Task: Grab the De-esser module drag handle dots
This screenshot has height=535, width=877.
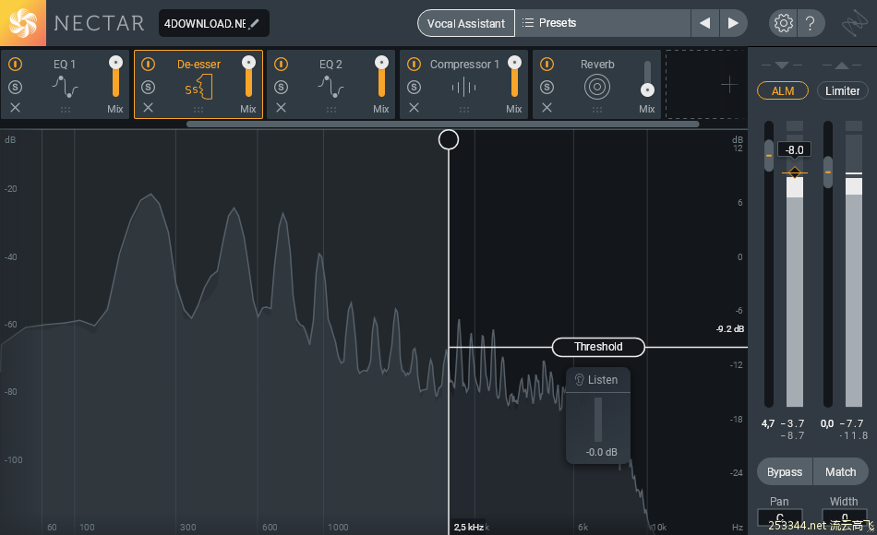Action: point(198,110)
